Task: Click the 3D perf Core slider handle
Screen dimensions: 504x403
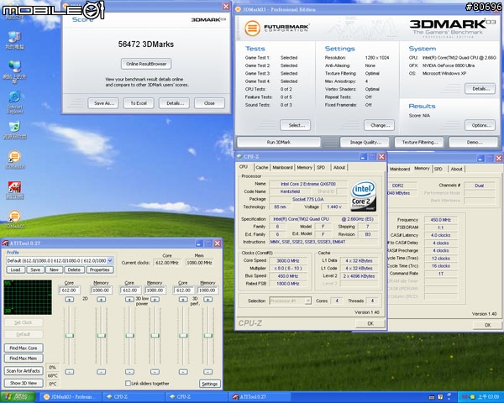Action: pos(183,336)
